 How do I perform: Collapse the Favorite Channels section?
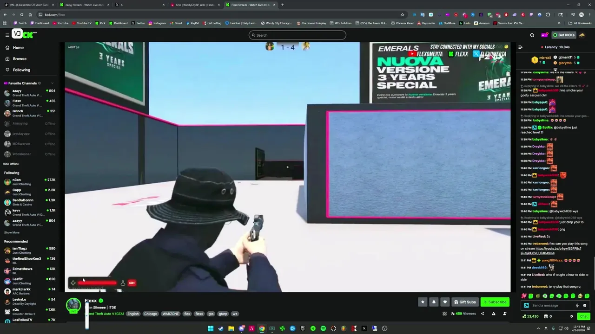click(x=52, y=83)
